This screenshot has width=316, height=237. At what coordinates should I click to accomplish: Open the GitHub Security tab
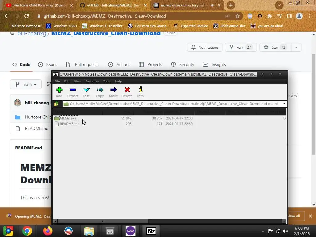click(183, 65)
